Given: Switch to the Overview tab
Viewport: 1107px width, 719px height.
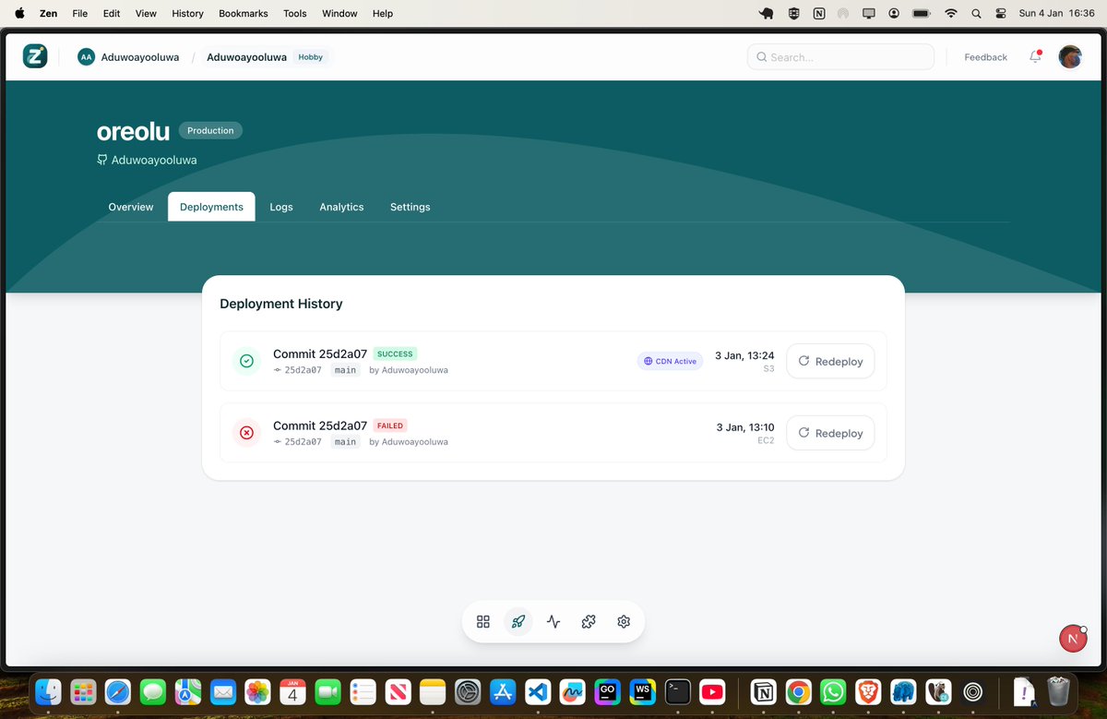Looking at the screenshot, I should [x=131, y=207].
